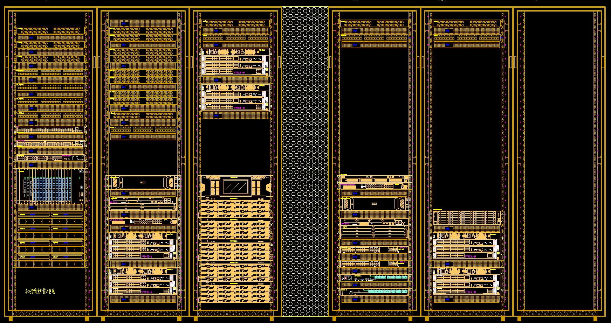Select the KVM console monitor screen
Image resolution: width=611 pixels, height=323 pixels.
[235, 186]
